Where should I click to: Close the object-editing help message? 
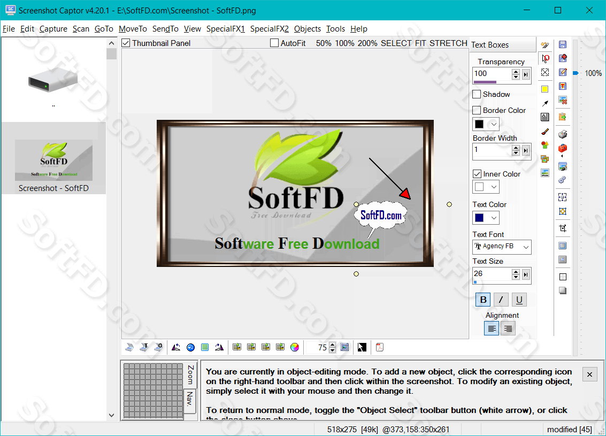tap(590, 374)
